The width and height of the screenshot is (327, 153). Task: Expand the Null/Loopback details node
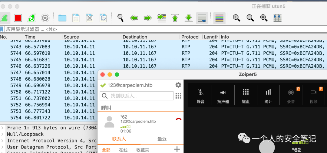(x=2, y=134)
